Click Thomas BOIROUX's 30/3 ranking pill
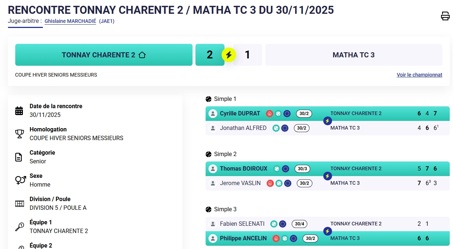 point(302,169)
